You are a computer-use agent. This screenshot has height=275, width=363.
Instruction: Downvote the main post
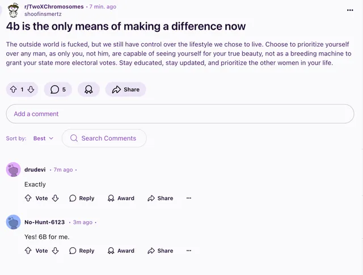31,89
